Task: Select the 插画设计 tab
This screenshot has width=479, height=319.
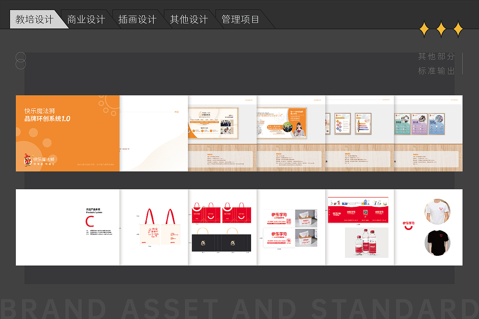Action: (137, 19)
